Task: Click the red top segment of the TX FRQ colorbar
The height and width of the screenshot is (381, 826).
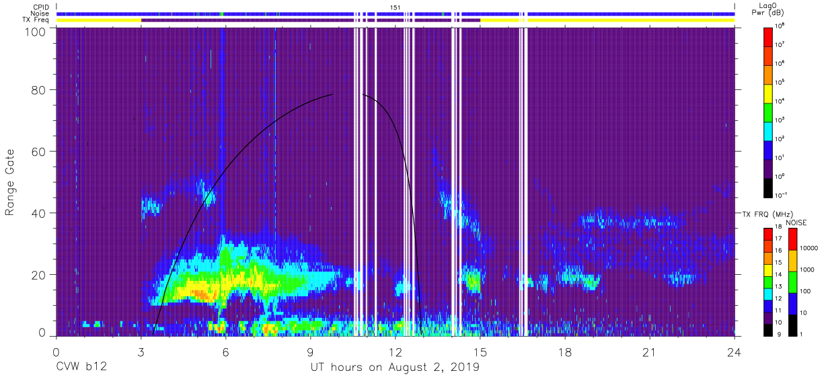Action: 769,235
